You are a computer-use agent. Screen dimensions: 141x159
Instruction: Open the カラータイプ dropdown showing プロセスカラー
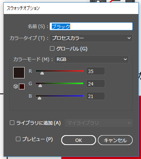[91, 38]
